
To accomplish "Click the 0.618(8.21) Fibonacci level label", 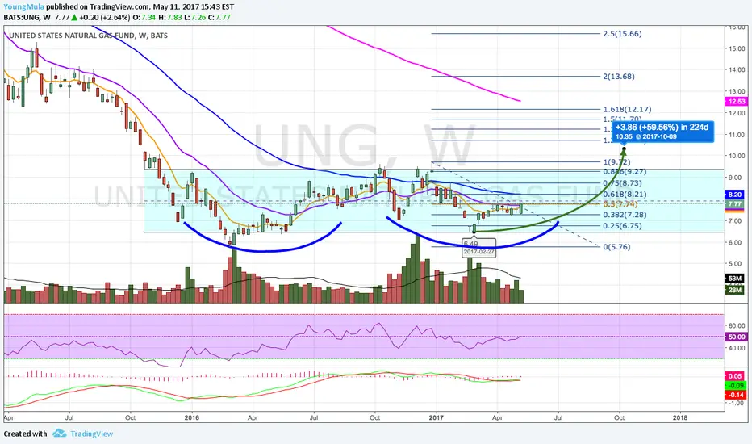I will [625, 195].
